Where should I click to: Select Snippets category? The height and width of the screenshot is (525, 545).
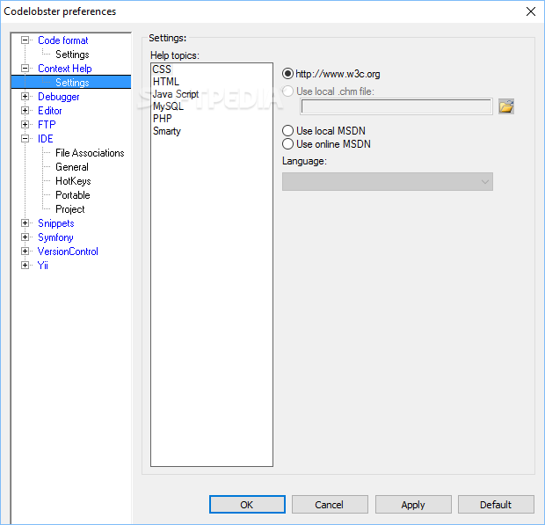56,223
